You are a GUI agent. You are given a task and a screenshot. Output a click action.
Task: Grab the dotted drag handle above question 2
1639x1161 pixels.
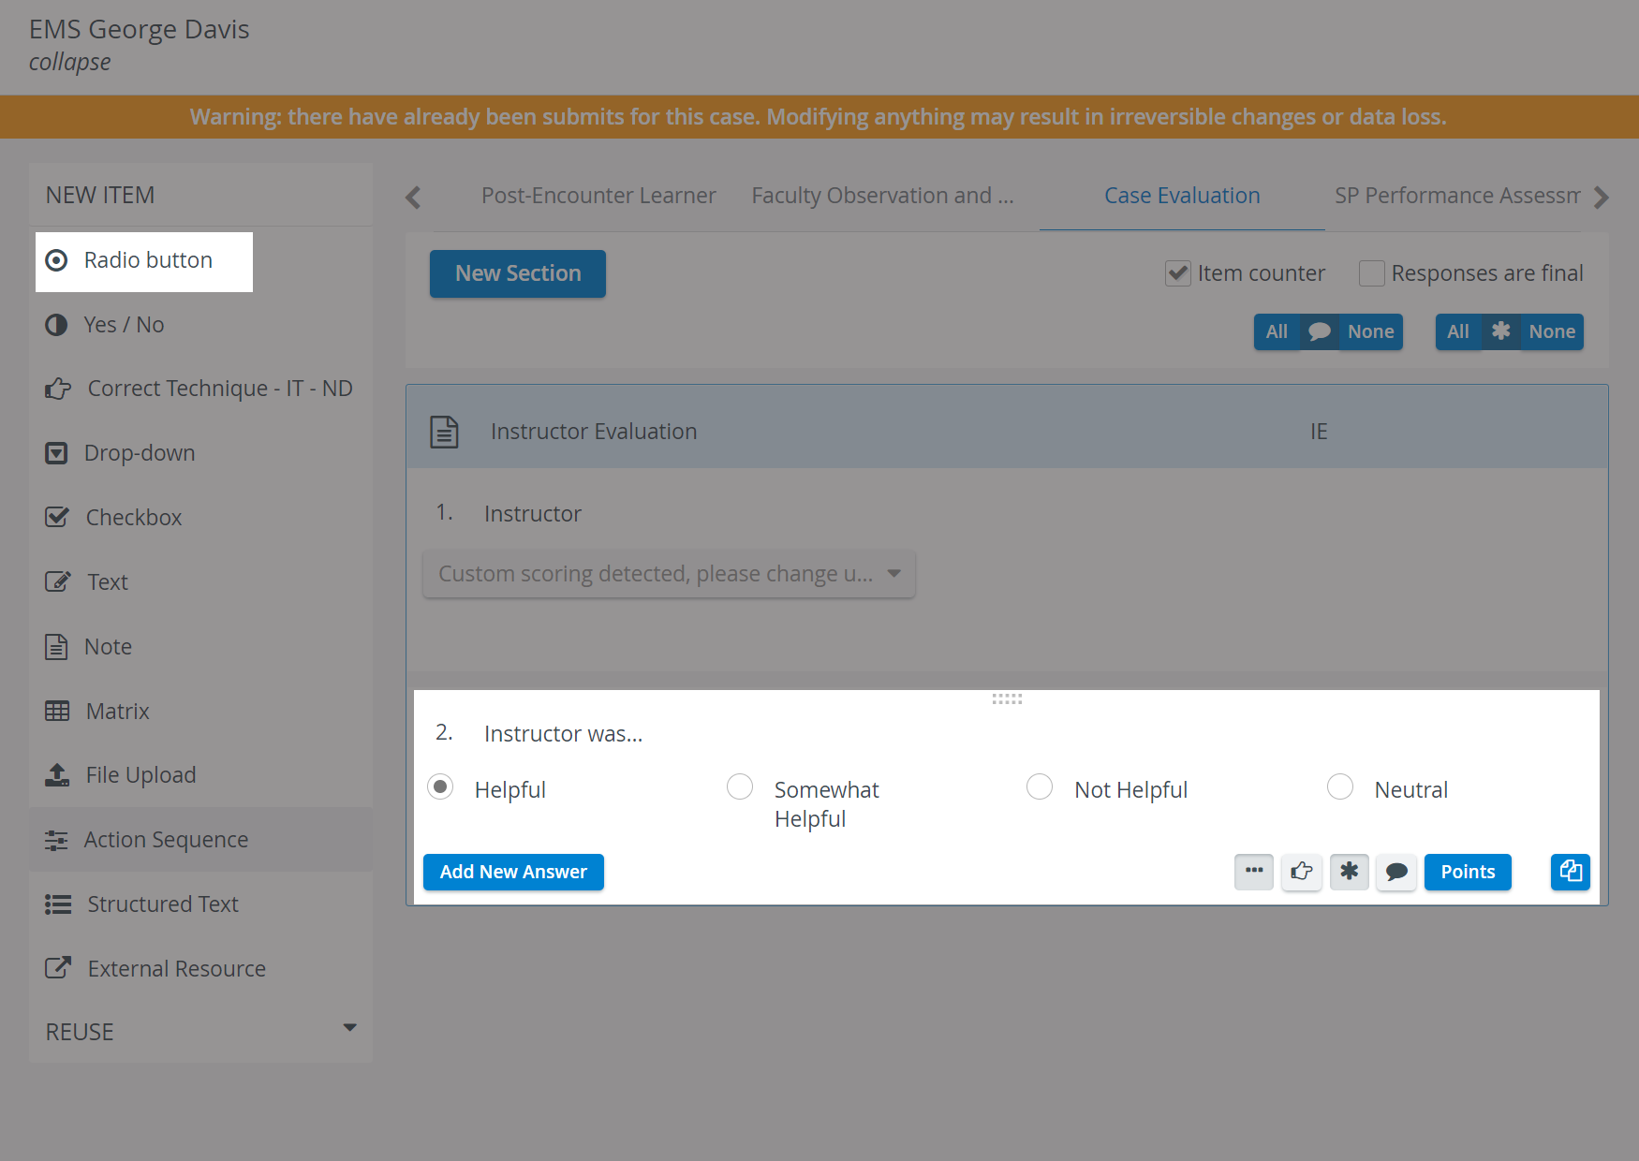(x=1007, y=698)
